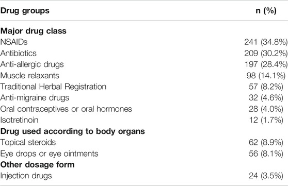Click the Drug groups column header
Viewport: 288px width, 186px height.
tap(25, 11)
